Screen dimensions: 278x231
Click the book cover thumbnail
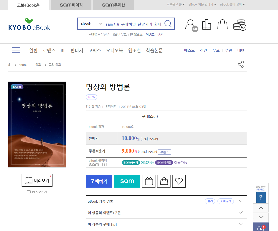(x=37, y=124)
